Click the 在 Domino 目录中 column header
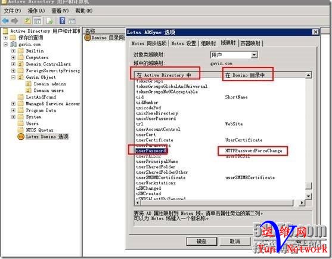Image resolution: width=332 pixels, height=259 pixels. [245, 75]
